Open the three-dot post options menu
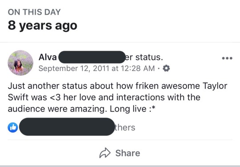Image resolution: width=240 pixels, height=167 pixels. pyautogui.click(x=227, y=58)
